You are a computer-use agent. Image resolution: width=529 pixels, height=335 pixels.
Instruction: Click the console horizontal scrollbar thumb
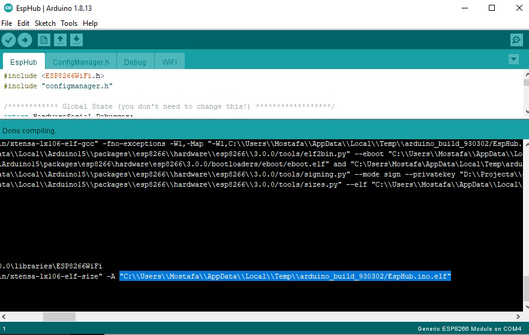[x=59, y=317]
